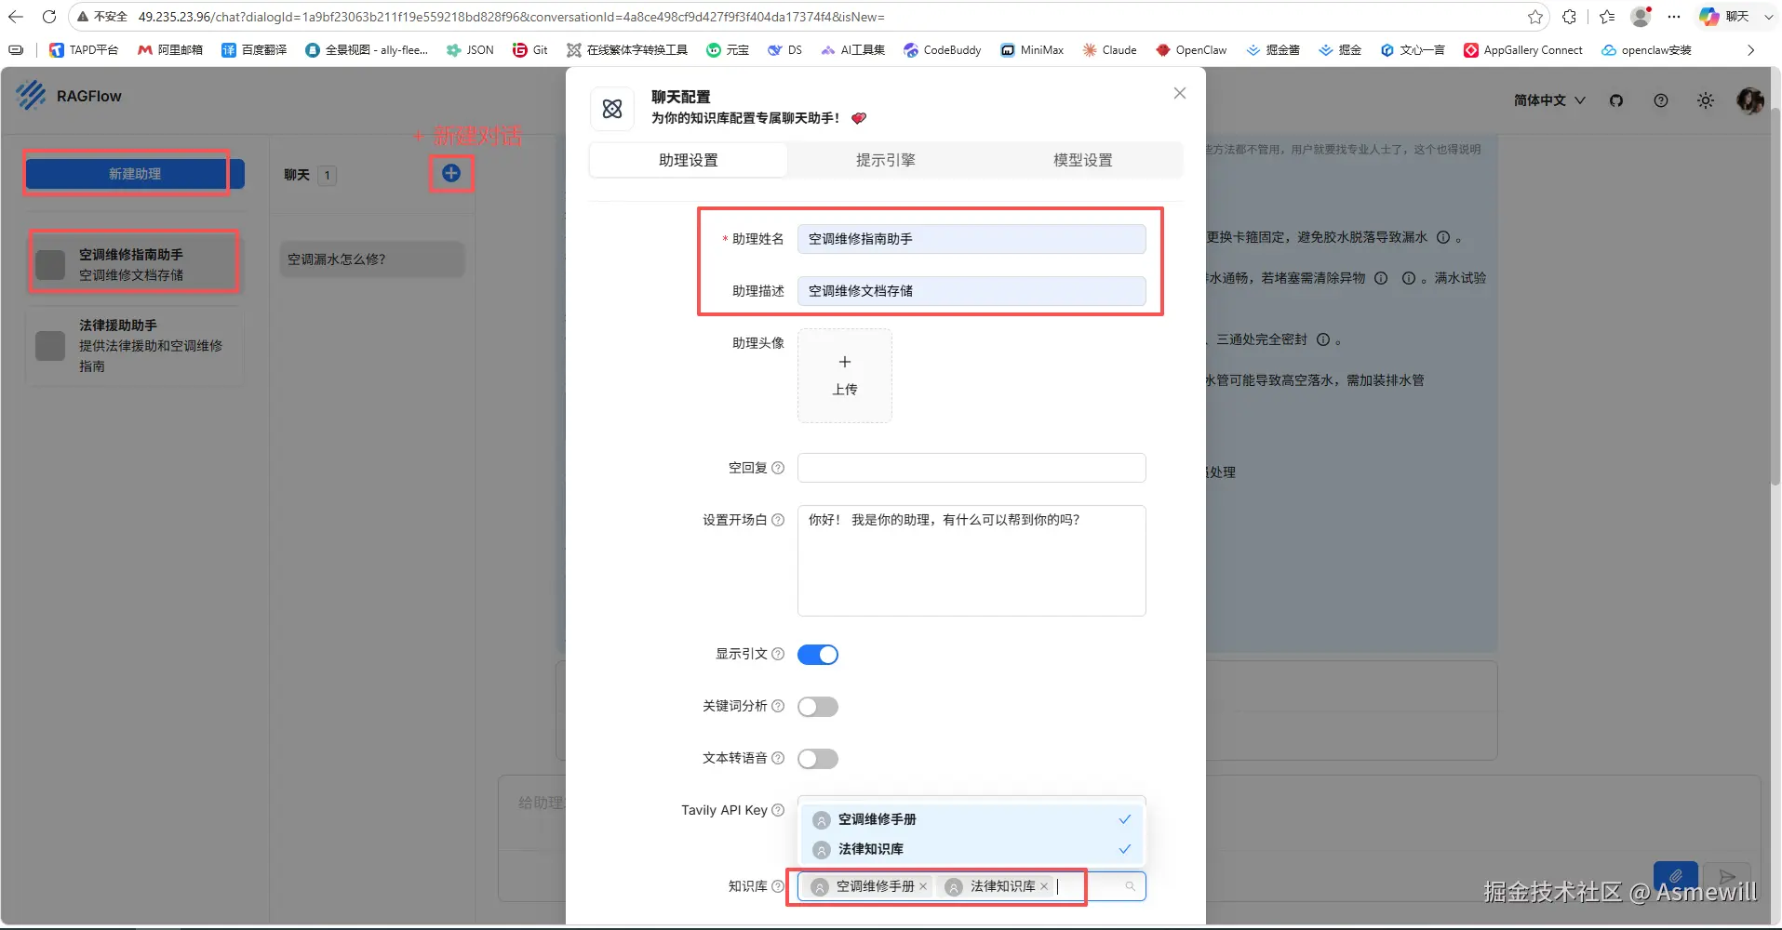Click the 关键词分析 help icon
1782x930 pixels.
(x=778, y=706)
